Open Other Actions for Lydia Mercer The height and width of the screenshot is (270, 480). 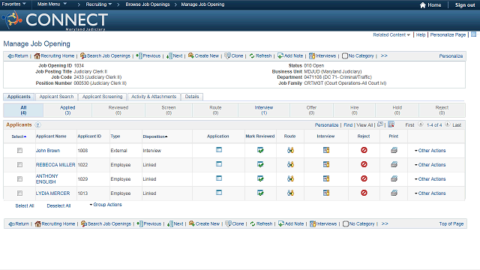(x=430, y=193)
